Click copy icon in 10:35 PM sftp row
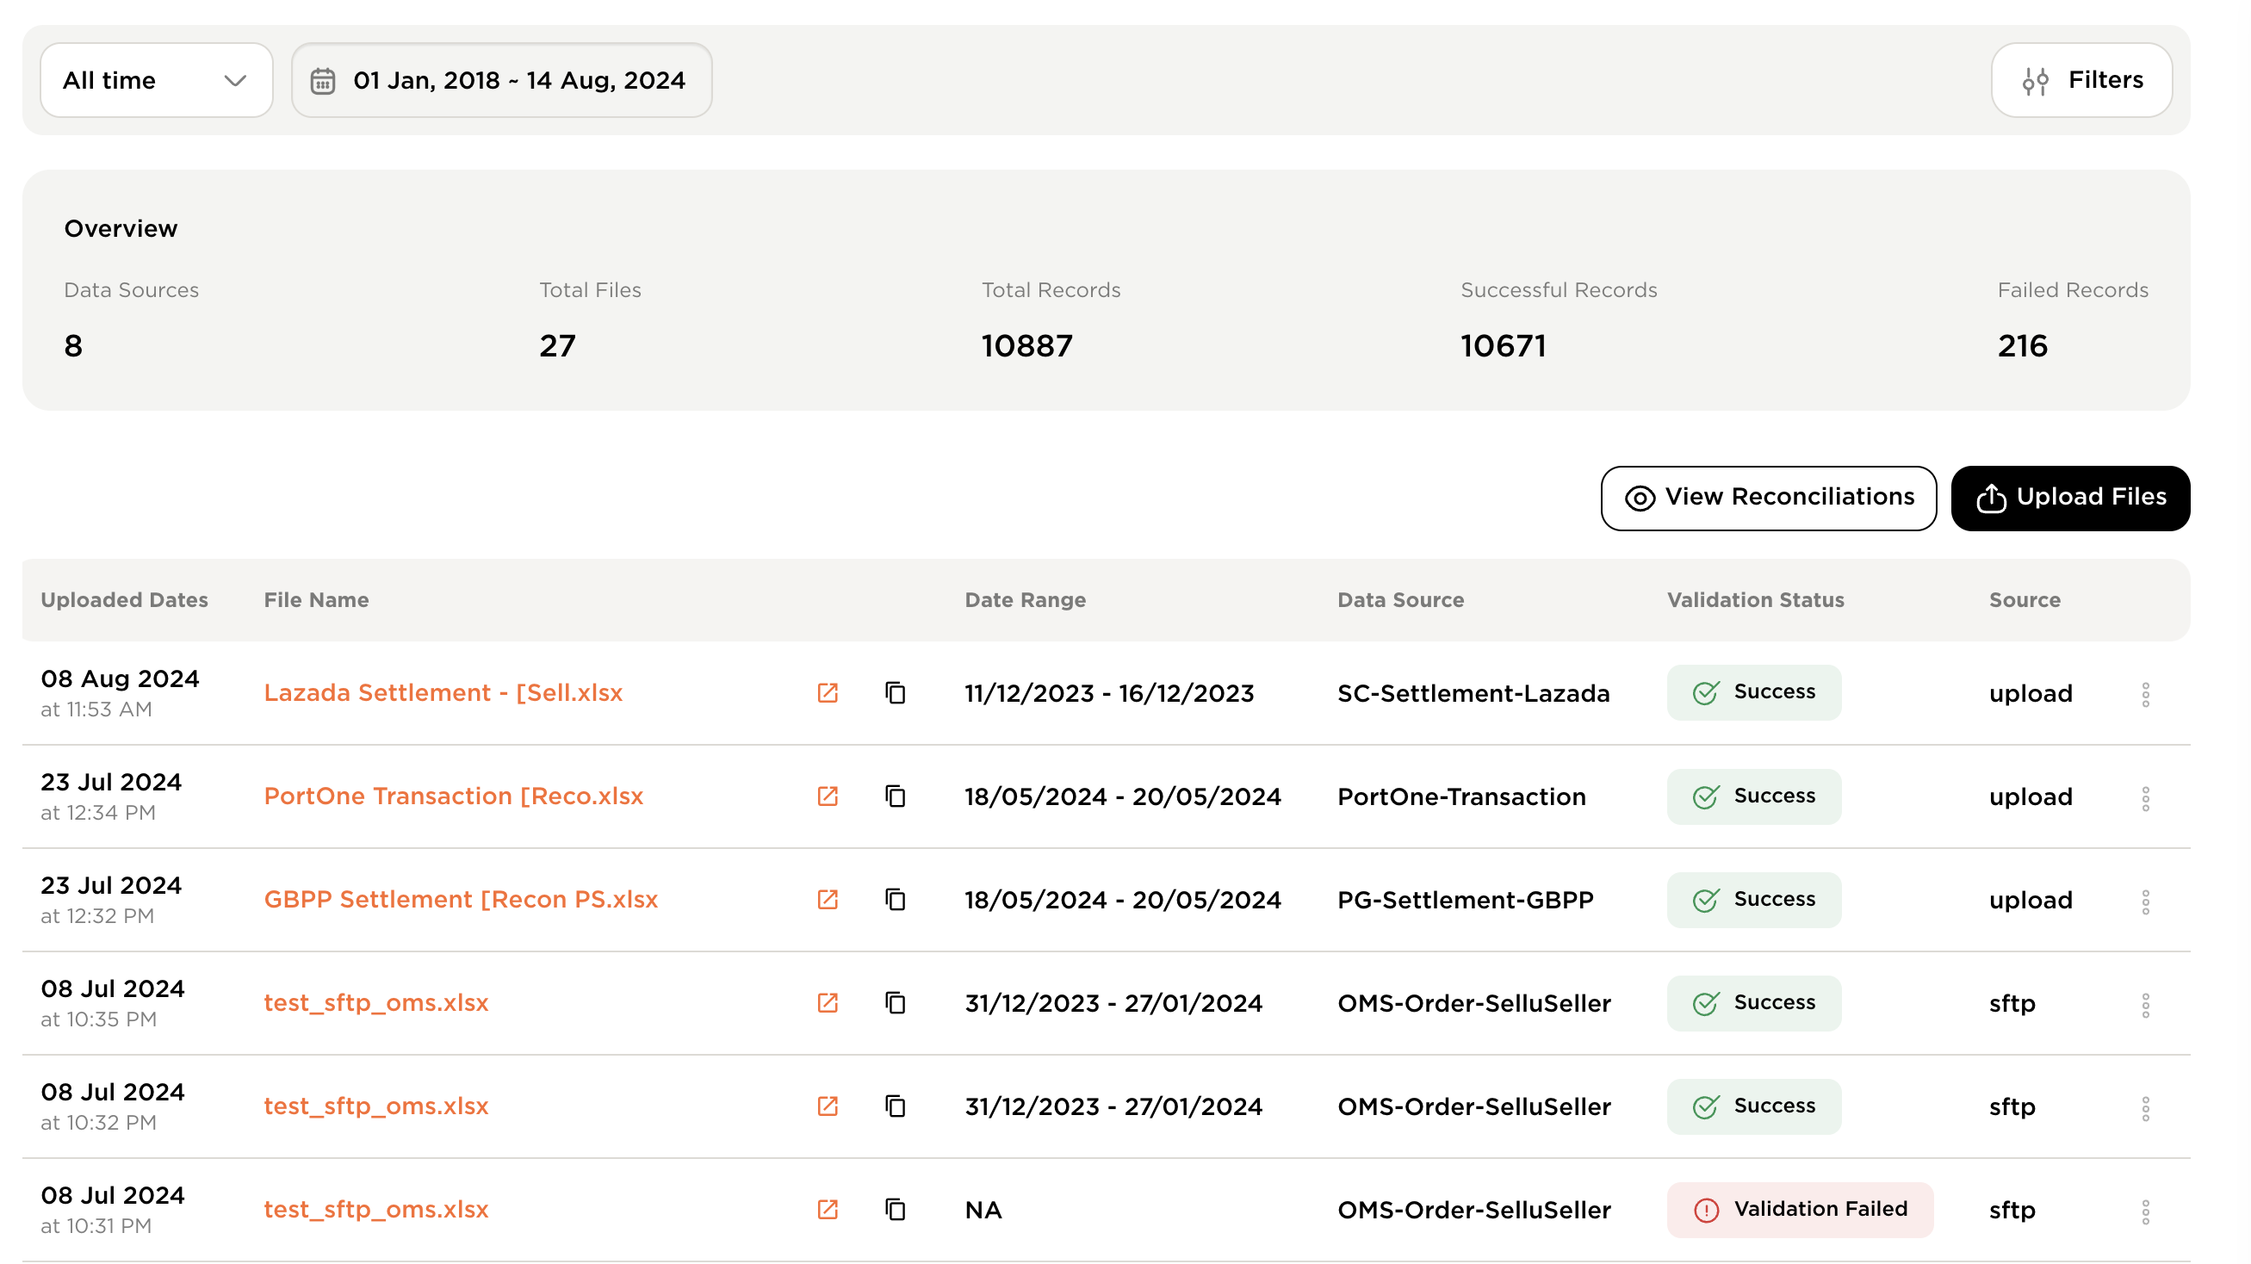This screenshot has width=2251, height=1264. (895, 1002)
